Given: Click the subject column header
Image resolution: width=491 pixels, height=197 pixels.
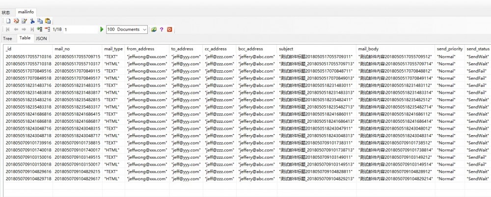Looking at the screenshot, I should [x=317, y=49].
